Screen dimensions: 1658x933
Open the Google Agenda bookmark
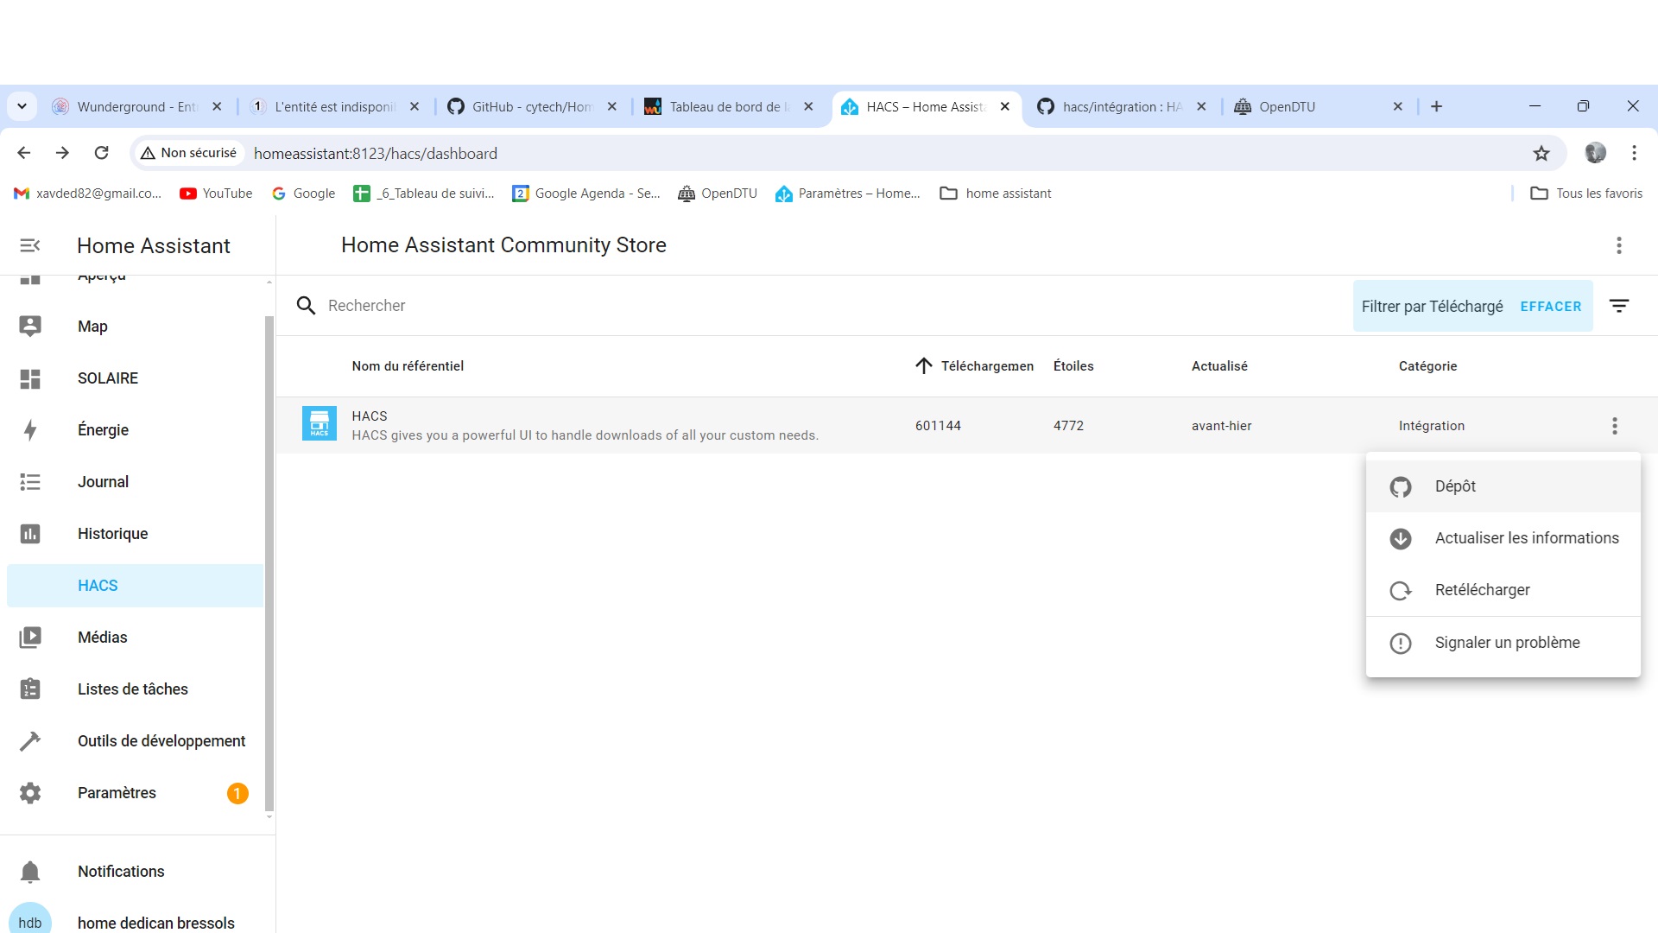[x=586, y=194]
